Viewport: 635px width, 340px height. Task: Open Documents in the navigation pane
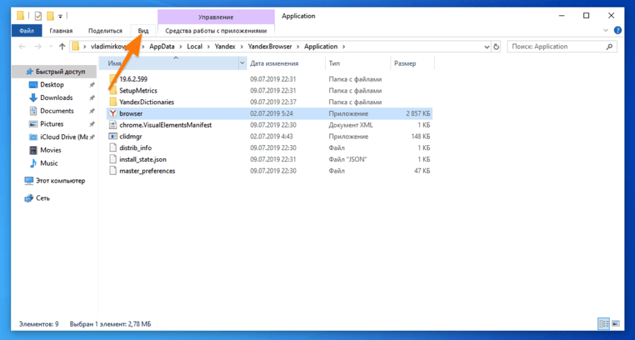tap(55, 110)
